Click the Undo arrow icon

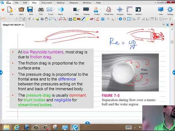click(4, 19)
